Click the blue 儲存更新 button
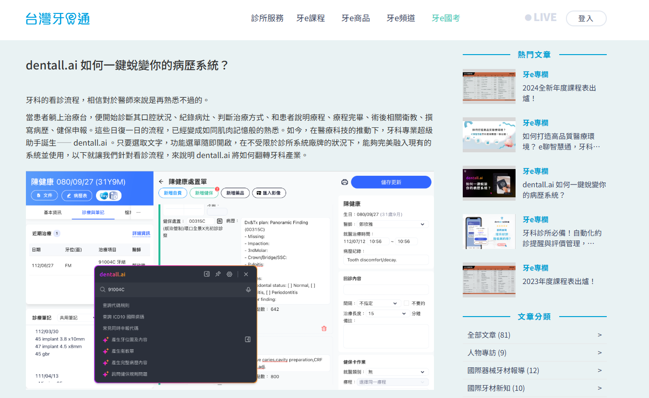The image size is (649, 398). click(x=391, y=182)
